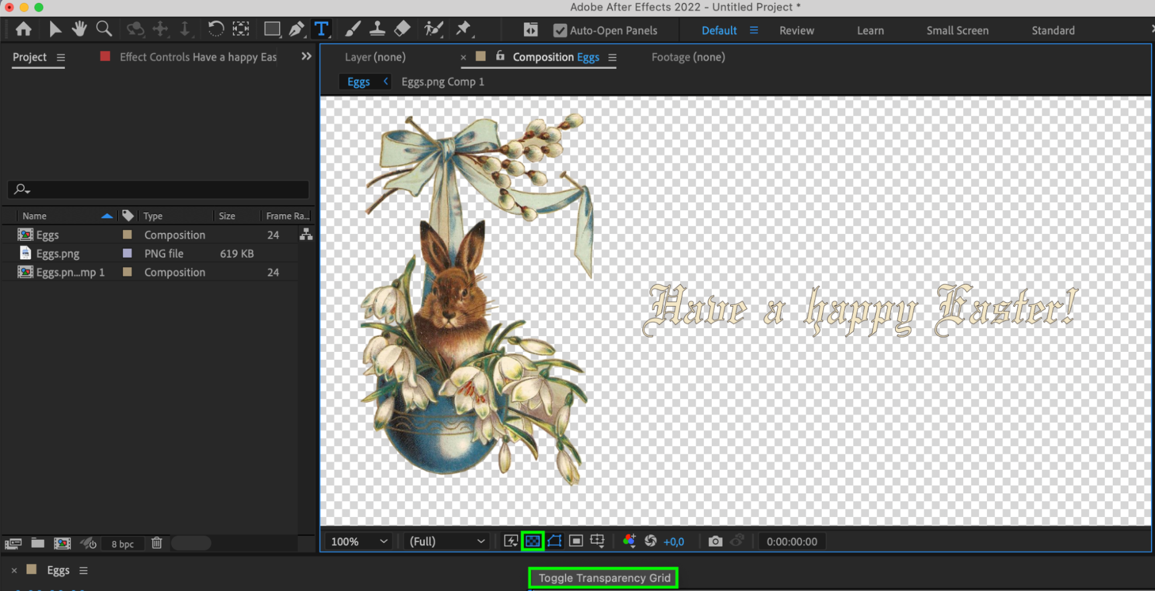Select the Pen tool
This screenshot has width=1155, height=591.
(296, 29)
